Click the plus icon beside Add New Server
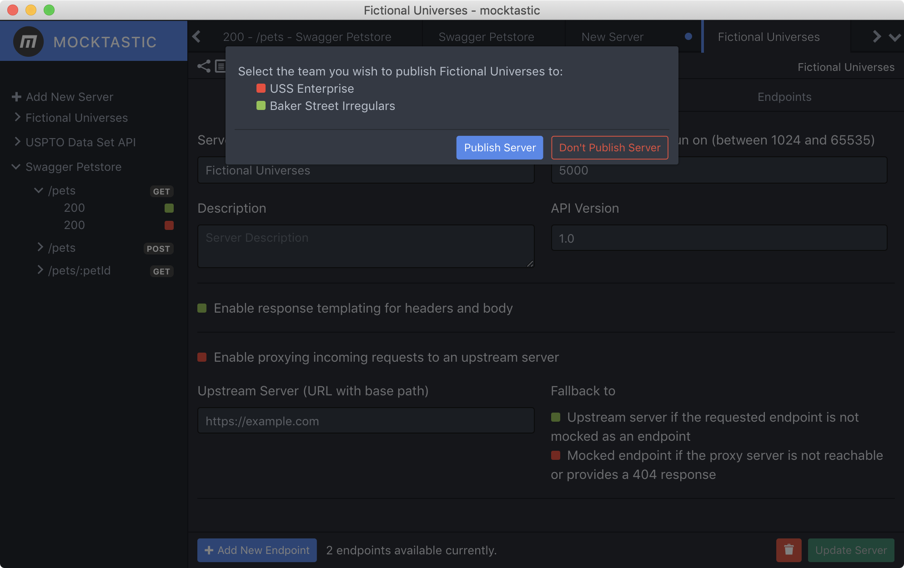The image size is (904, 568). point(16,97)
